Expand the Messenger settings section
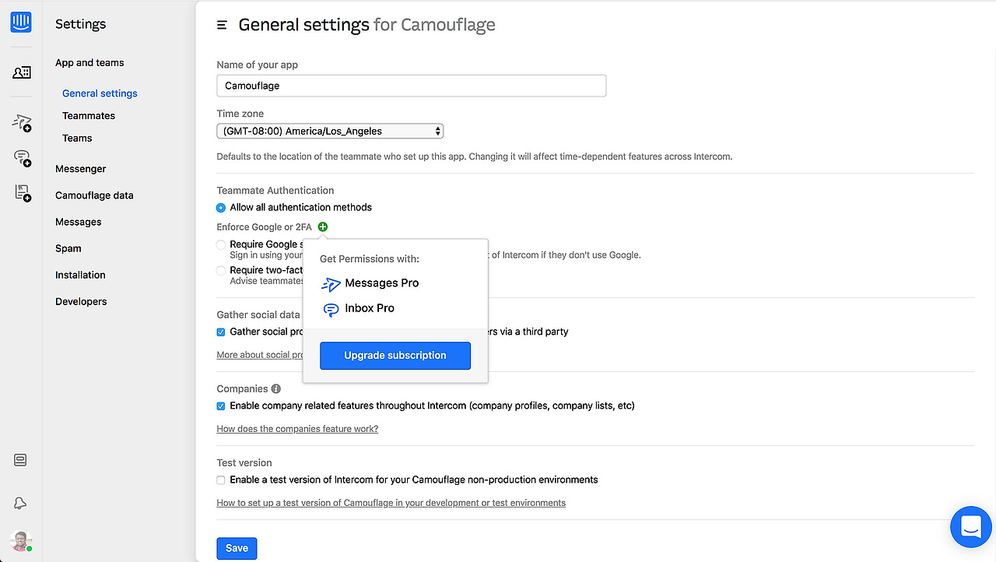996x562 pixels. click(x=81, y=169)
